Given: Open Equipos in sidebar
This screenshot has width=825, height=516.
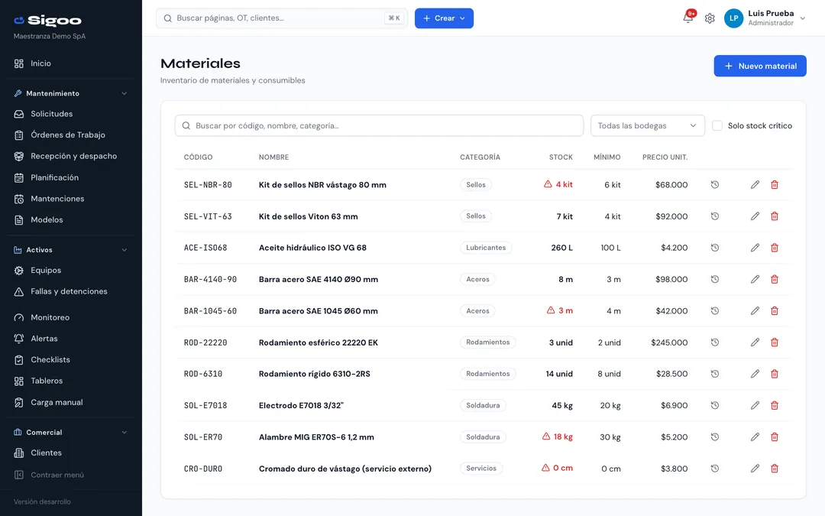Looking at the screenshot, I should pyautogui.click(x=71, y=270).
